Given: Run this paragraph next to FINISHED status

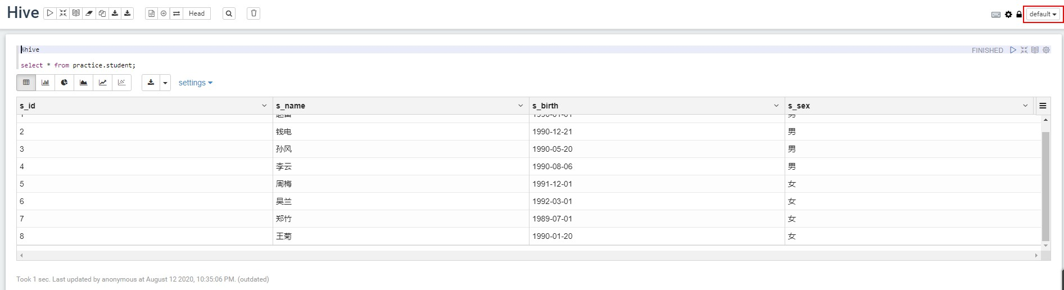Looking at the screenshot, I should click(x=1013, y=50).
